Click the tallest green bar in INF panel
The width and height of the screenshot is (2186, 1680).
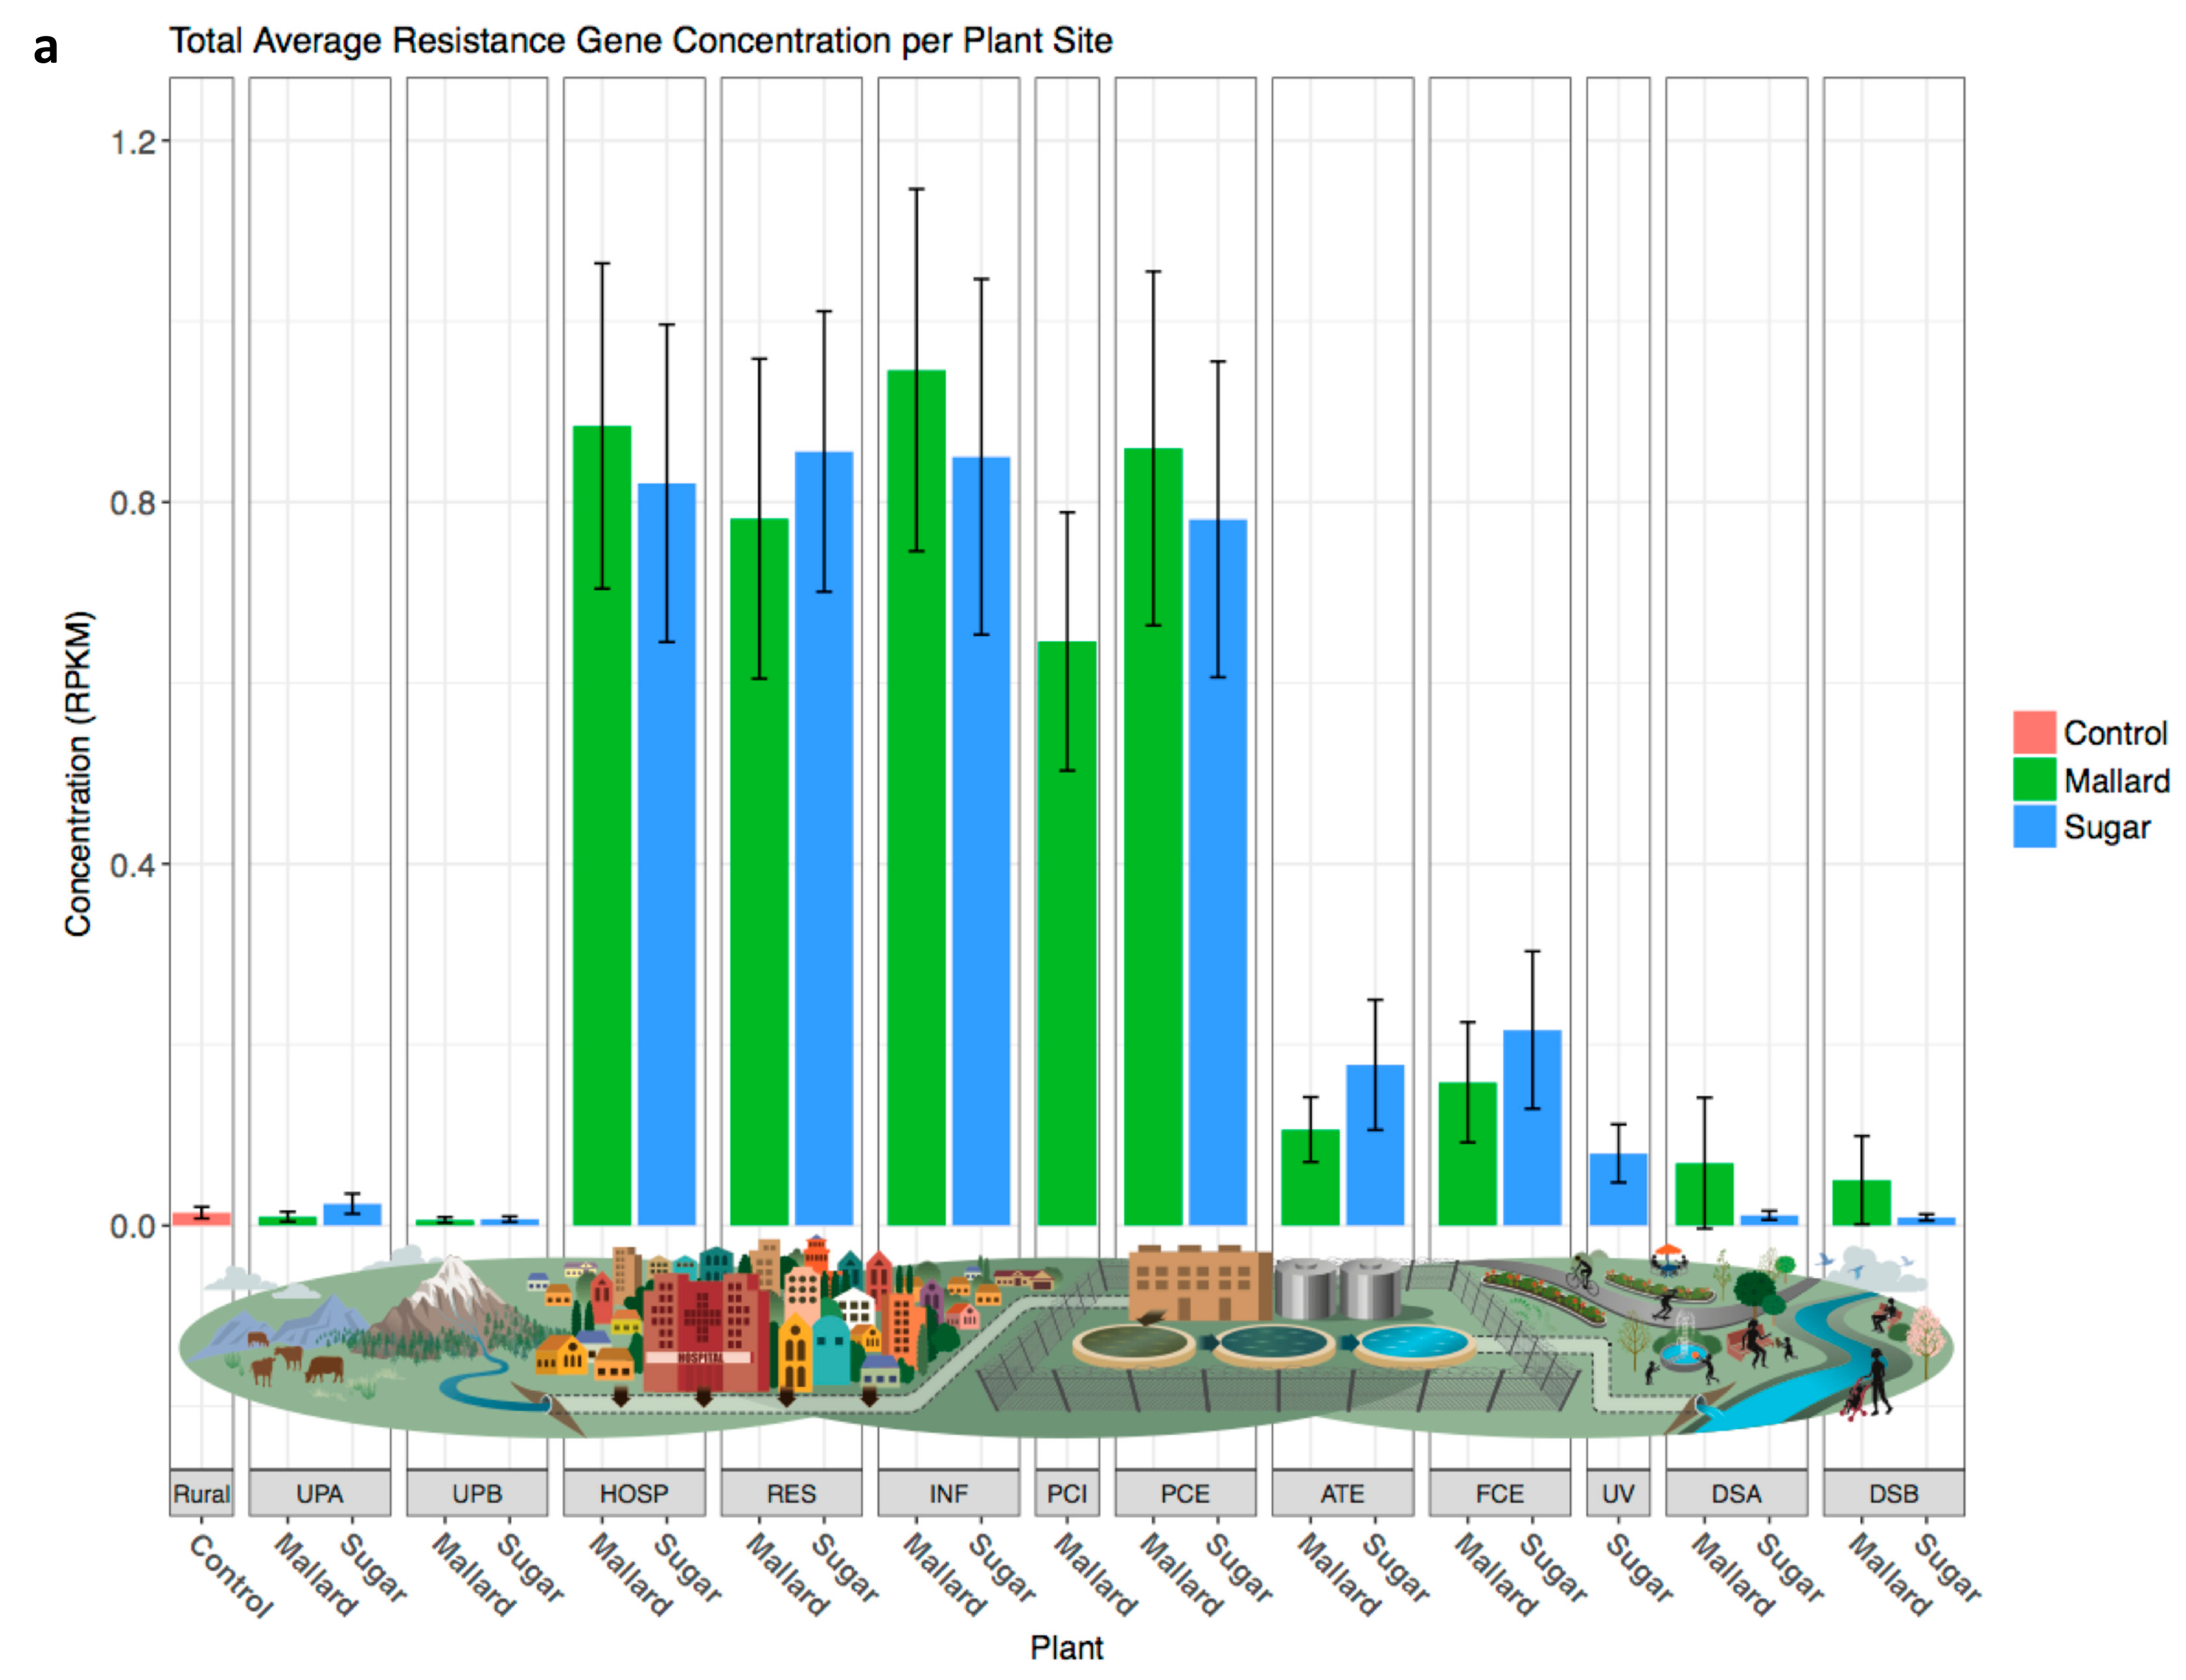916,800
